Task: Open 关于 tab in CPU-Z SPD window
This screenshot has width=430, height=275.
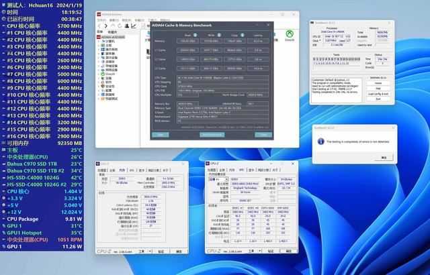Action: (275, 170)
